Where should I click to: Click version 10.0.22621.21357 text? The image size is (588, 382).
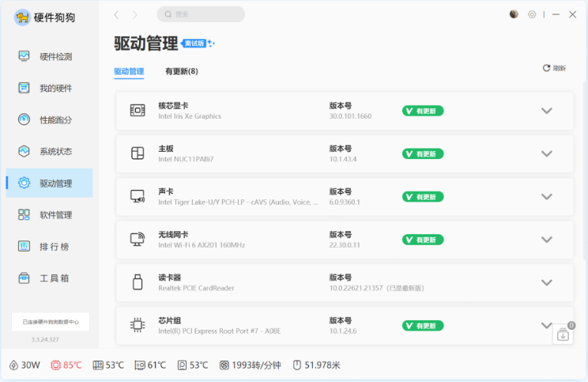coord(356,288)
